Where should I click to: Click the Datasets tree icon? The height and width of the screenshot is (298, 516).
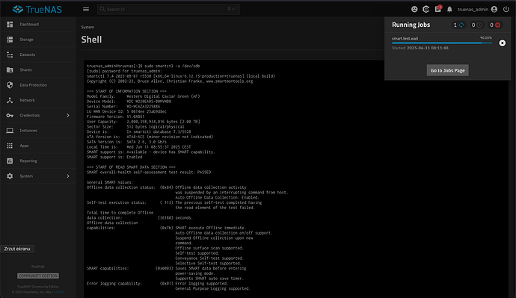pos(10,55)
